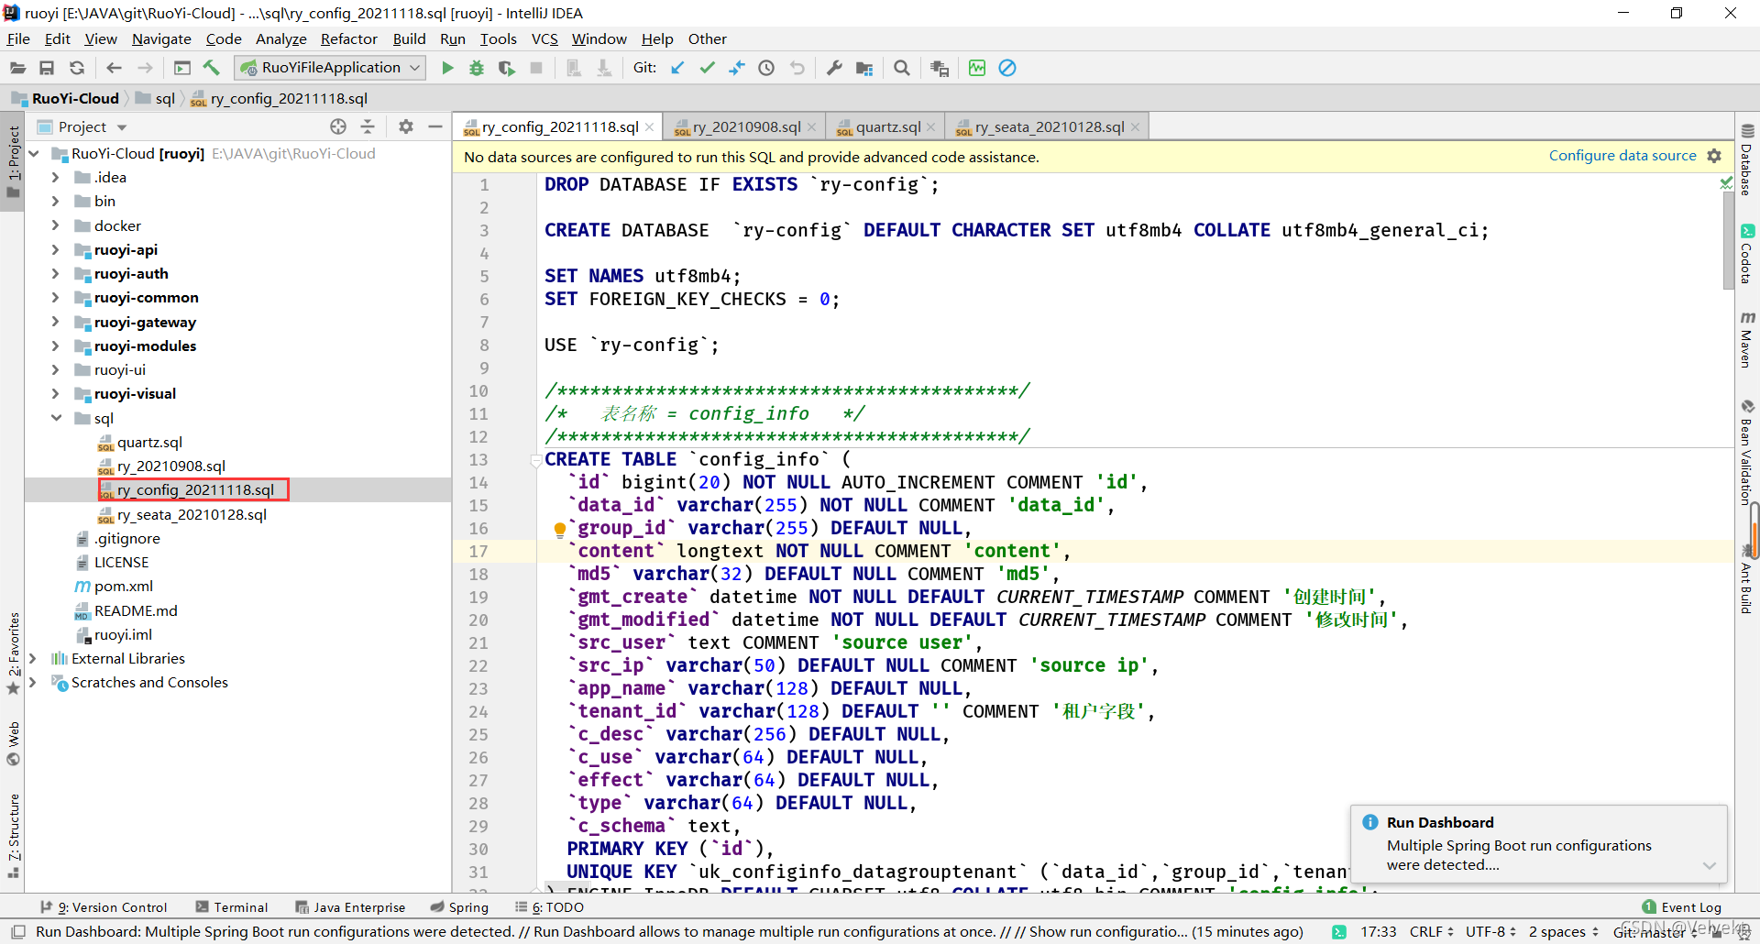Open Project panel gear settings
This screenshot has width=1760, height=944.
click(406, 126)
